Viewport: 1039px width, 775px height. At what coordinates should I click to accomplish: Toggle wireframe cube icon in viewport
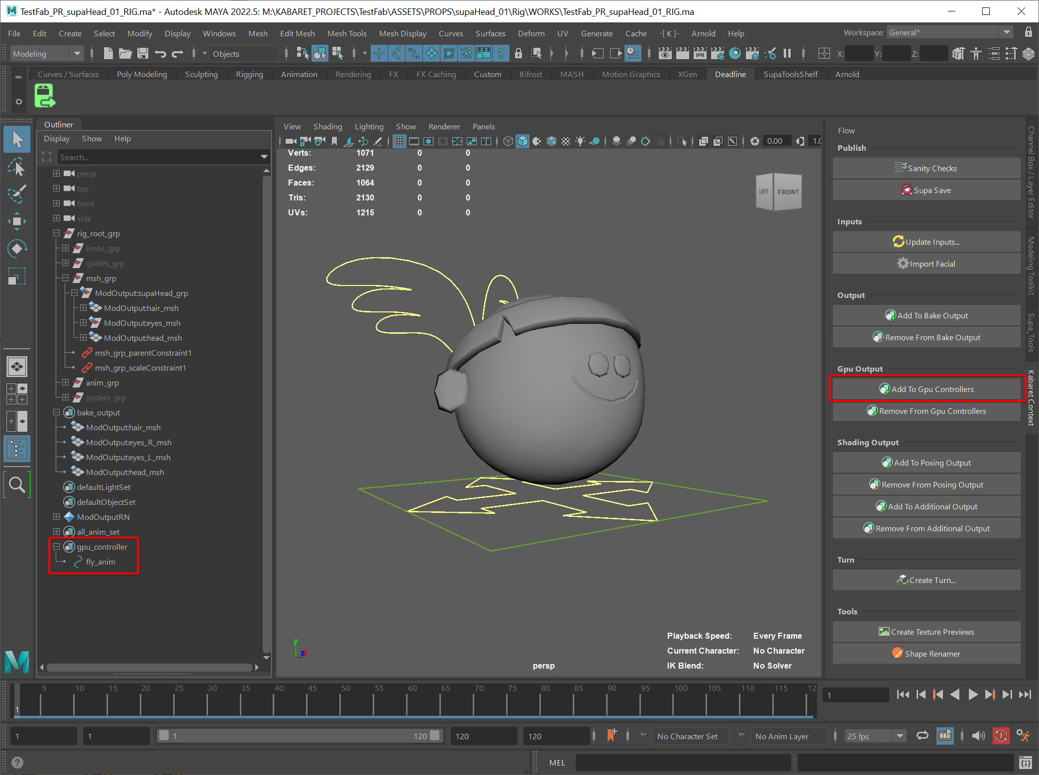click(508, 141)
